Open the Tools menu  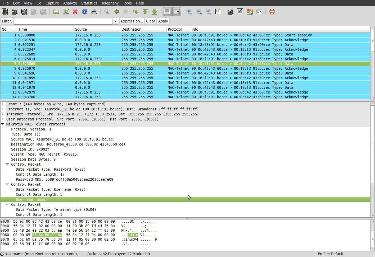click(x=127, y=3)
